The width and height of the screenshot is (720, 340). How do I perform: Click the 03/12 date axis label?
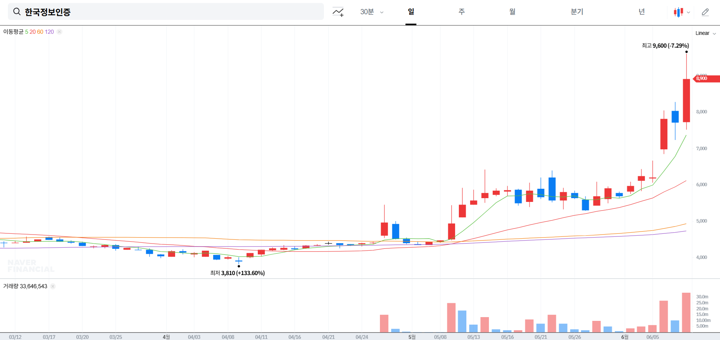click(x=15, y=337)
